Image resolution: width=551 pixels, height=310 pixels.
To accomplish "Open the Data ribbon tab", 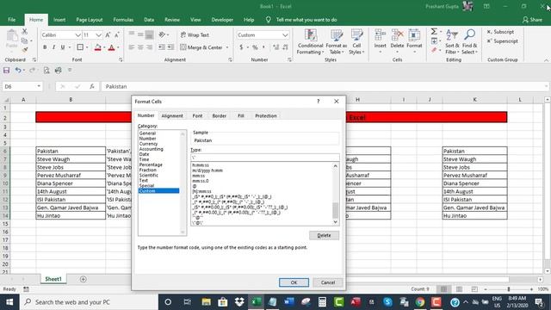I will 149,20.
